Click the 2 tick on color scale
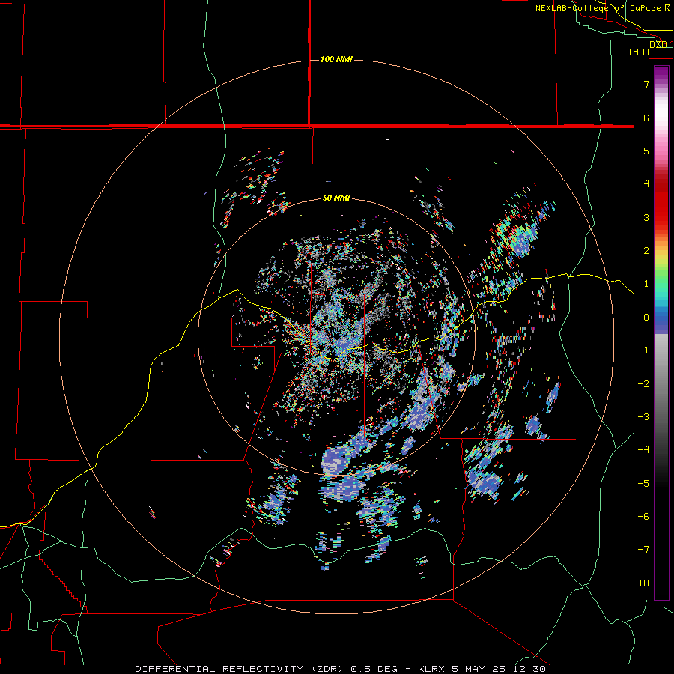674x674 pixels. coord(646,251)
